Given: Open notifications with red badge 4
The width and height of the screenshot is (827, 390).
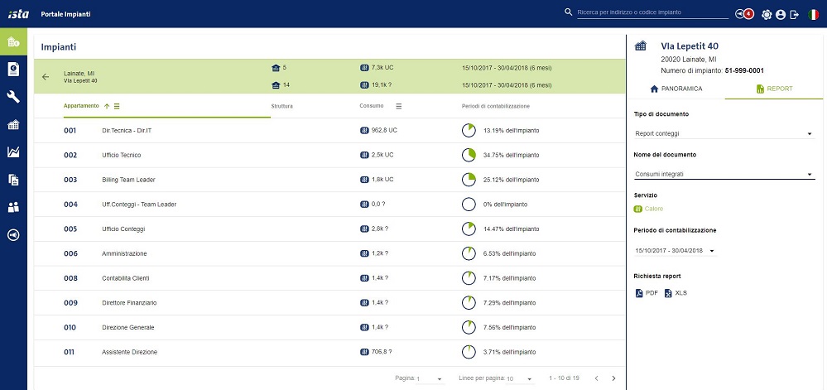Looking at the screenshot, I should click(x=743, y=14).
